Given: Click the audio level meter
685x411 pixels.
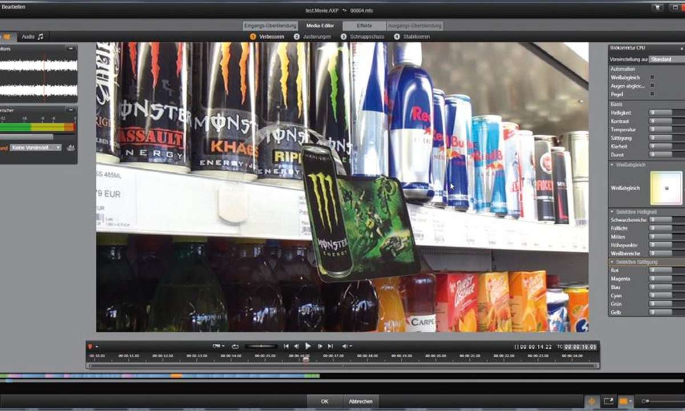Looking at the screenshot, I should (x=38, y=127).
